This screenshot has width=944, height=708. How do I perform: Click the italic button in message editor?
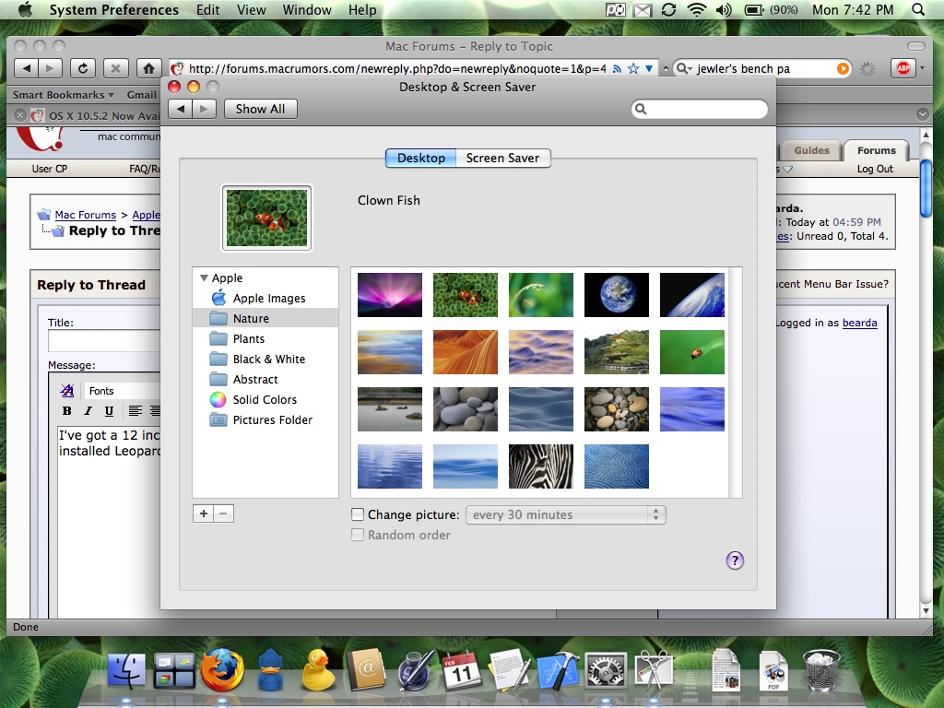click(x=88, y=410)
